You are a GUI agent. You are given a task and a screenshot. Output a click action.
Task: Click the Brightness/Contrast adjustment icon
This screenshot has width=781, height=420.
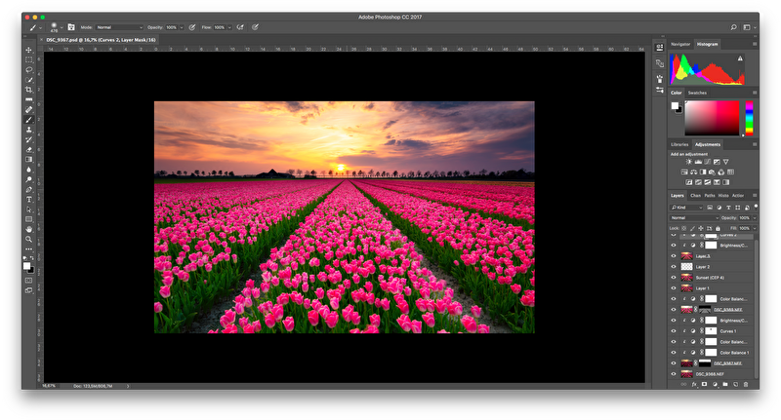pos(689,162)
